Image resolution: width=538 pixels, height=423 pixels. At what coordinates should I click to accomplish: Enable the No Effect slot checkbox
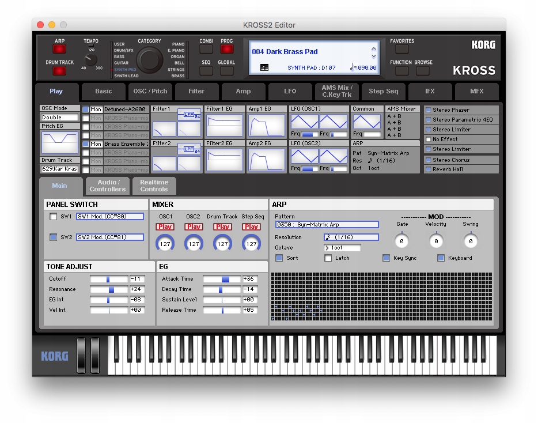428,139
